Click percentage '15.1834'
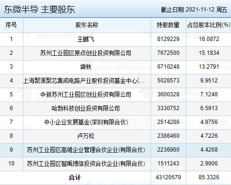Image resolution: width=231 pixels, height=185 pixels. tap(209, 53)
